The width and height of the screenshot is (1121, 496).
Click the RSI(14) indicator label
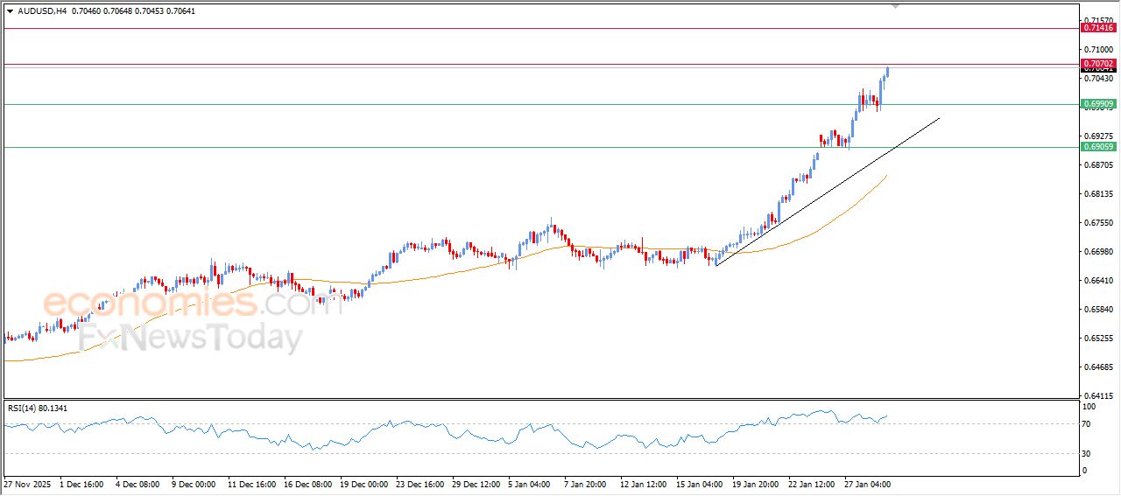50,408
